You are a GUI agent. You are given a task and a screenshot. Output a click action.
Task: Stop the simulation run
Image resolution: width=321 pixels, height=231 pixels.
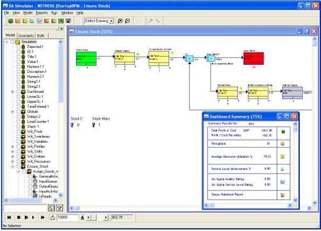(19, 218)
